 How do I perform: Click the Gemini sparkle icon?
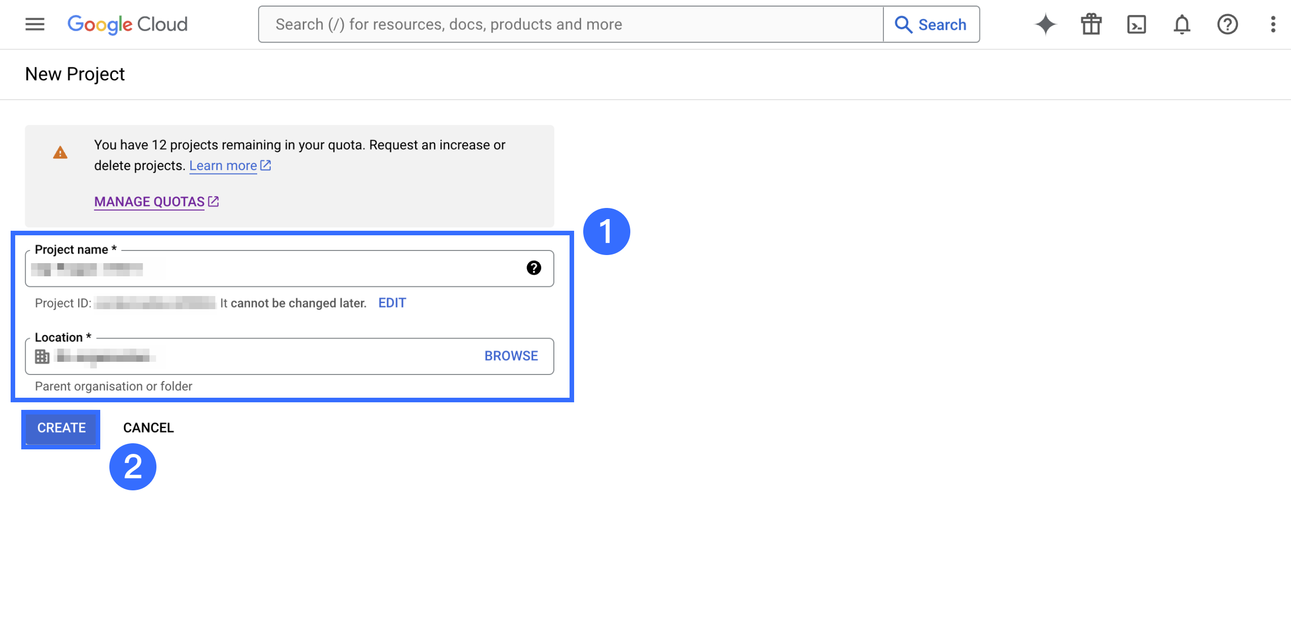click(x=1045, y=24)
